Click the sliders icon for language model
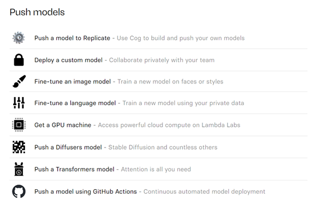 (19, 103)
